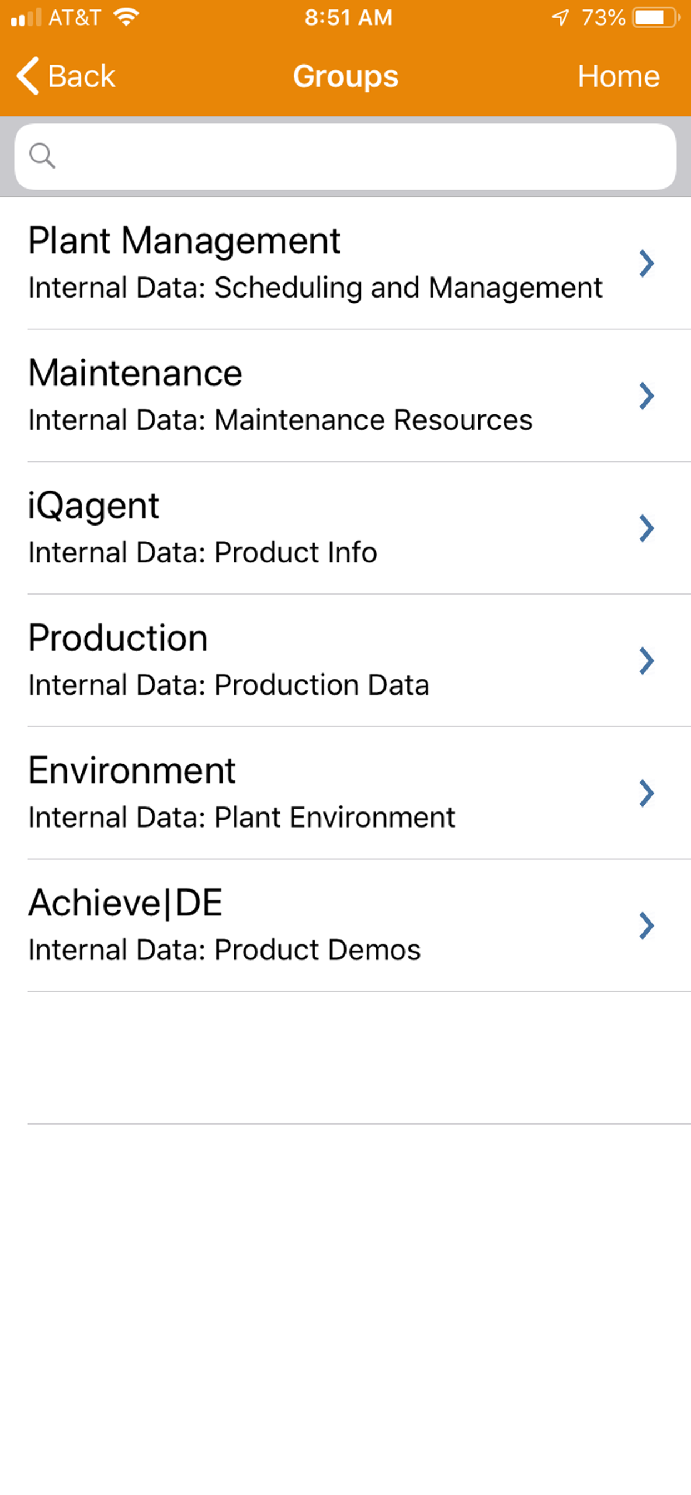This screenshot has width=691, height=1495.
Task: Open iQagent group using its chevron
Action: (646, 528)
